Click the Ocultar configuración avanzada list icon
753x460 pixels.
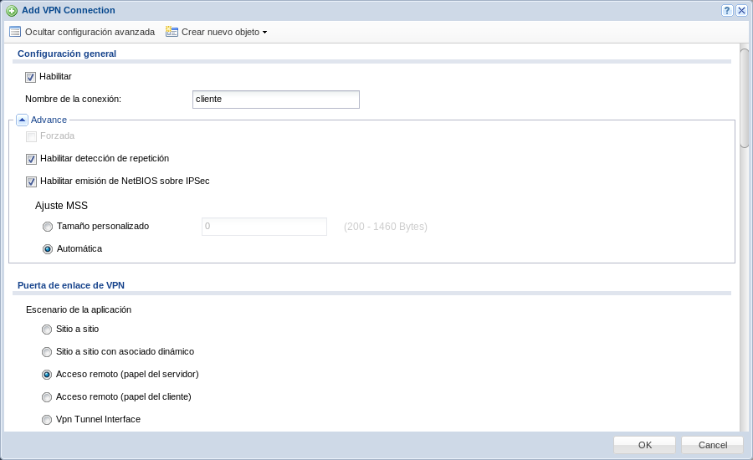pos(15,32)
